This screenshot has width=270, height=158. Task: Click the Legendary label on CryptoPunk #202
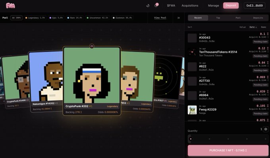[112, 106]
